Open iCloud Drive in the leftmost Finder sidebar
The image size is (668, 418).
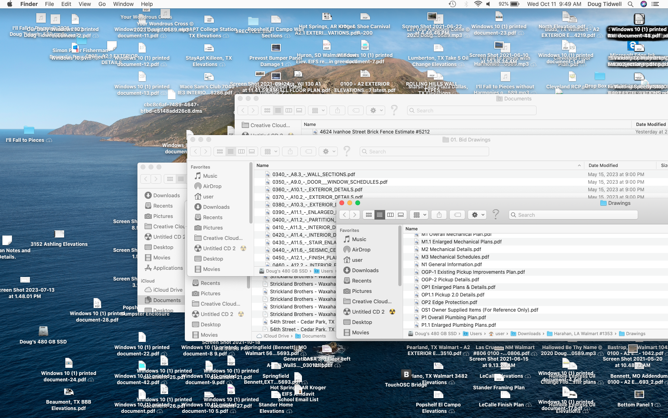[163, 290]
